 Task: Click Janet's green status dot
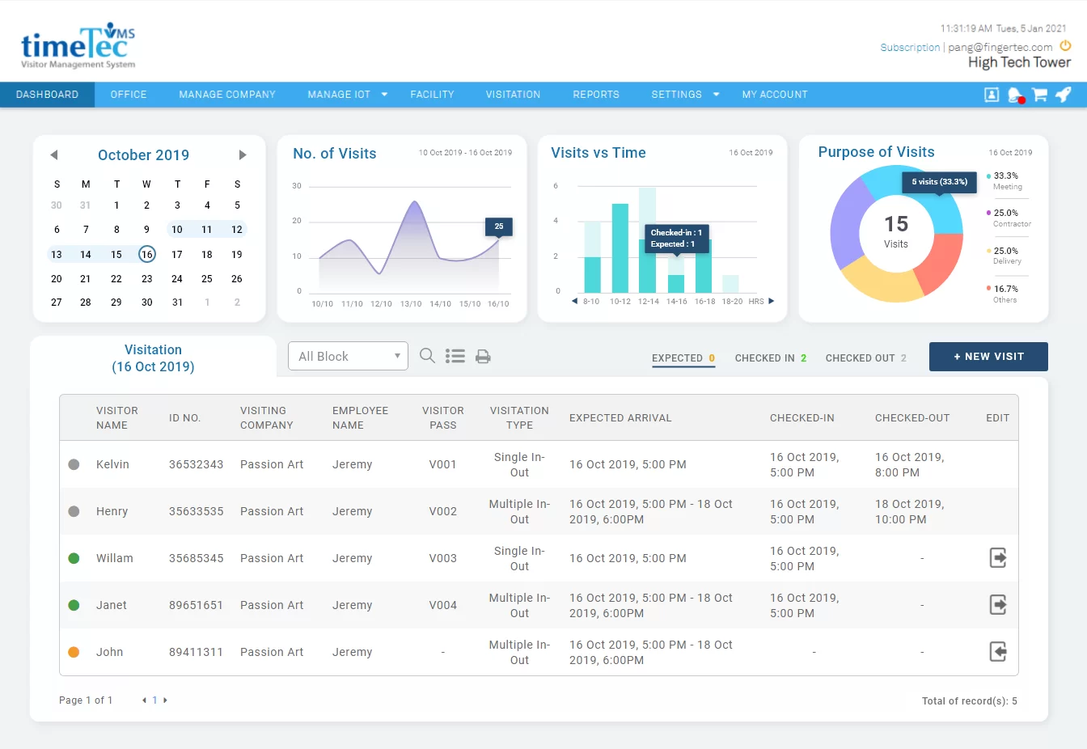tap(74, 605)
